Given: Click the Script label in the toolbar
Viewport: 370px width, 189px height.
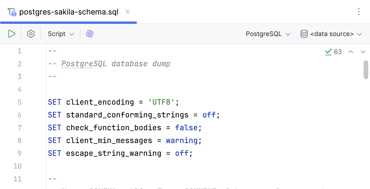Looking at the screenshot, I should coord(56,34).
